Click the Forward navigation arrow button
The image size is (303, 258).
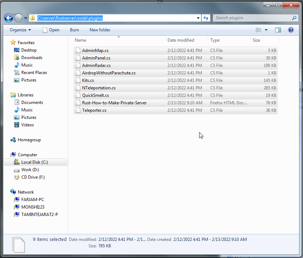tap(18, 18)
